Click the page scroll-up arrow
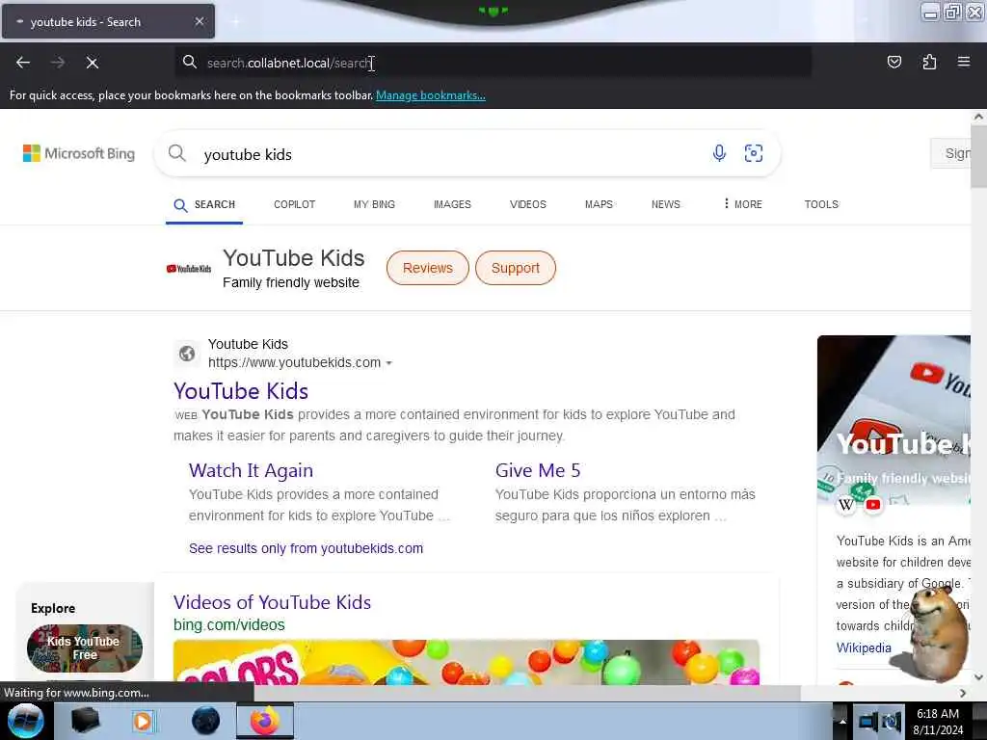Screen dimensions: 987x740 point(979,117)
